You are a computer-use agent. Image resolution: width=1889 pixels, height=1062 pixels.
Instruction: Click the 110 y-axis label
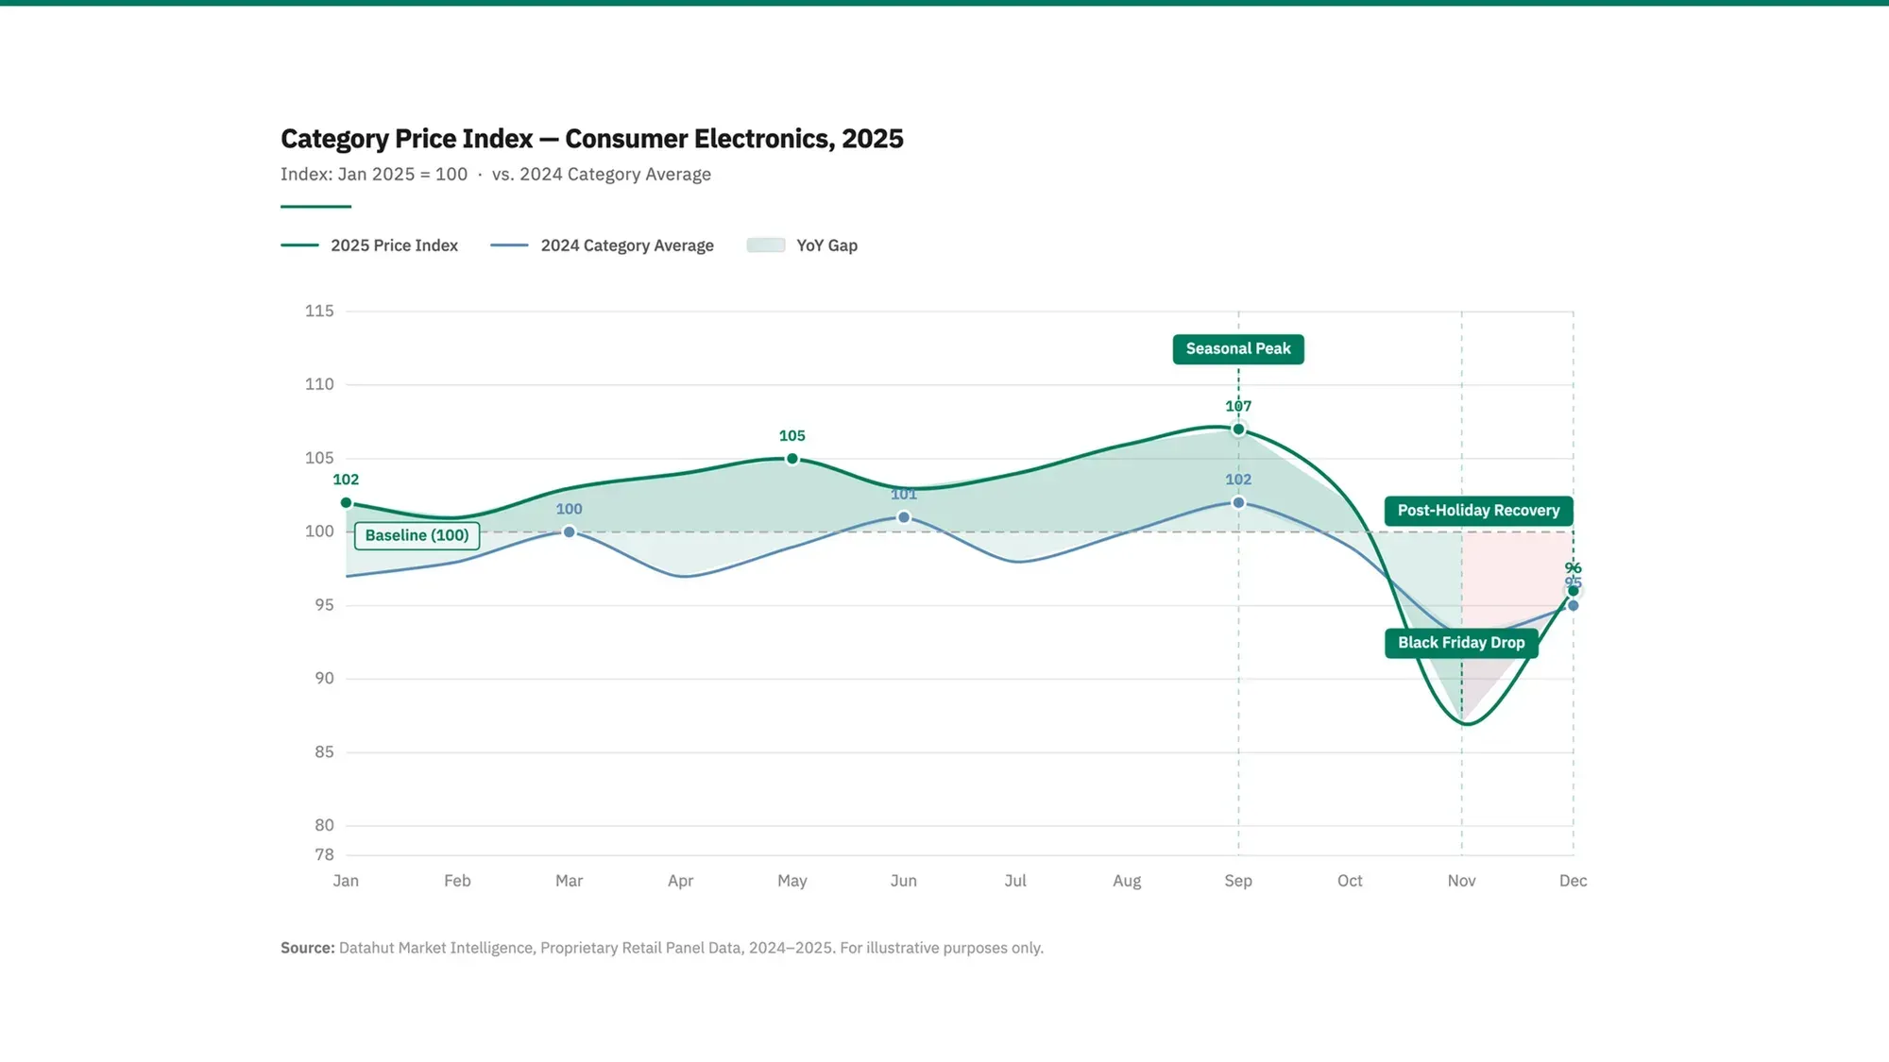pyautogui.click(x=319, y=384)
